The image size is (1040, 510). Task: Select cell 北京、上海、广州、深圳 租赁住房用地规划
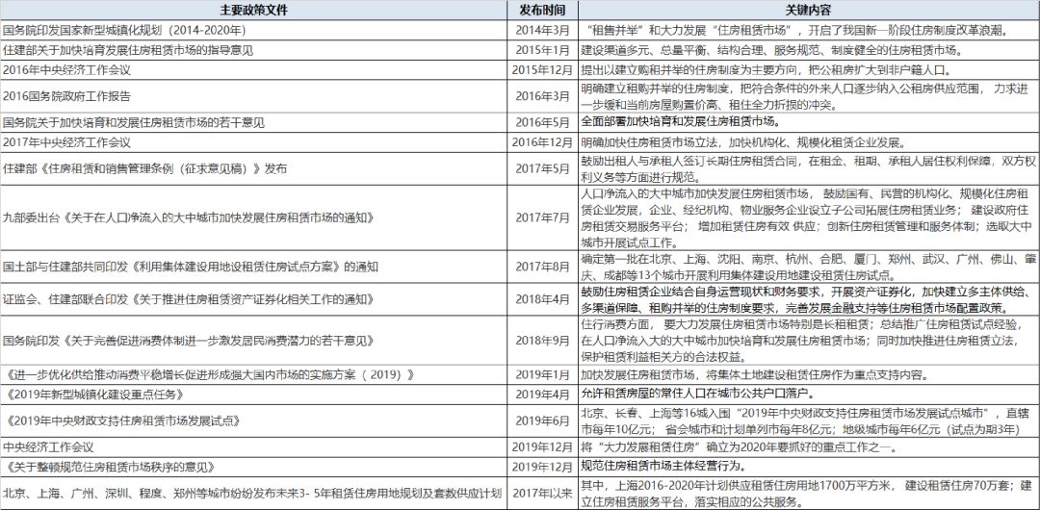(254, 493)
